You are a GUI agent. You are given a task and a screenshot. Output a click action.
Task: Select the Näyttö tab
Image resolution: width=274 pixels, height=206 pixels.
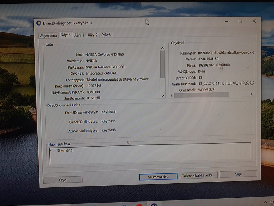click(66, 35)
